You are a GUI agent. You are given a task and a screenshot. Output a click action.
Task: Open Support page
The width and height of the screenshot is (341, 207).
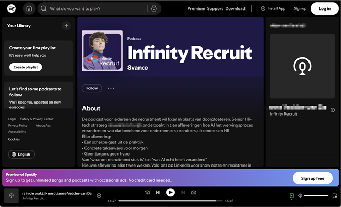[215, 9]
